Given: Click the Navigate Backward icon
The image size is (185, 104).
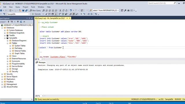Looking at the screenshot, I should coord(1,10).
